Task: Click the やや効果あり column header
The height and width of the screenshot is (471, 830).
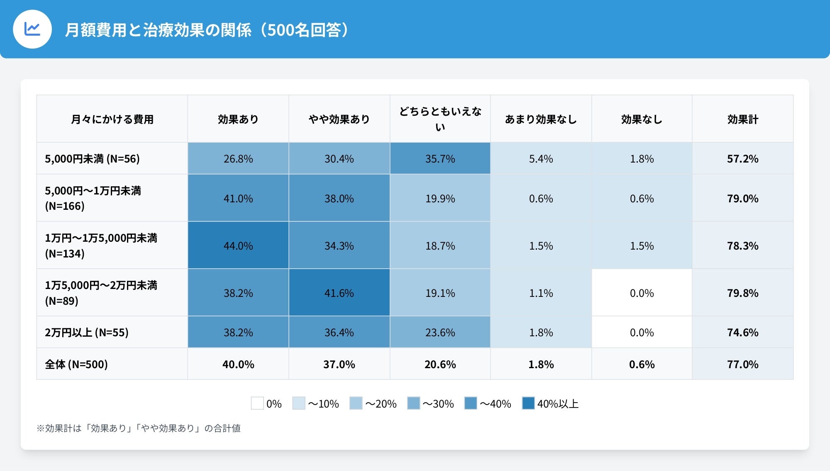Action: coord(339,119)
